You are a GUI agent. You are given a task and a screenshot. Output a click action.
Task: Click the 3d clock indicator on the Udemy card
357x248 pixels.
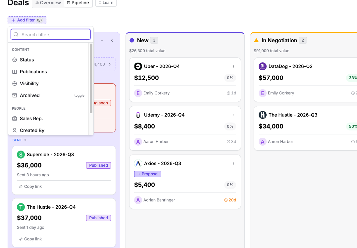pyautogui.click(x=231, y=142)
